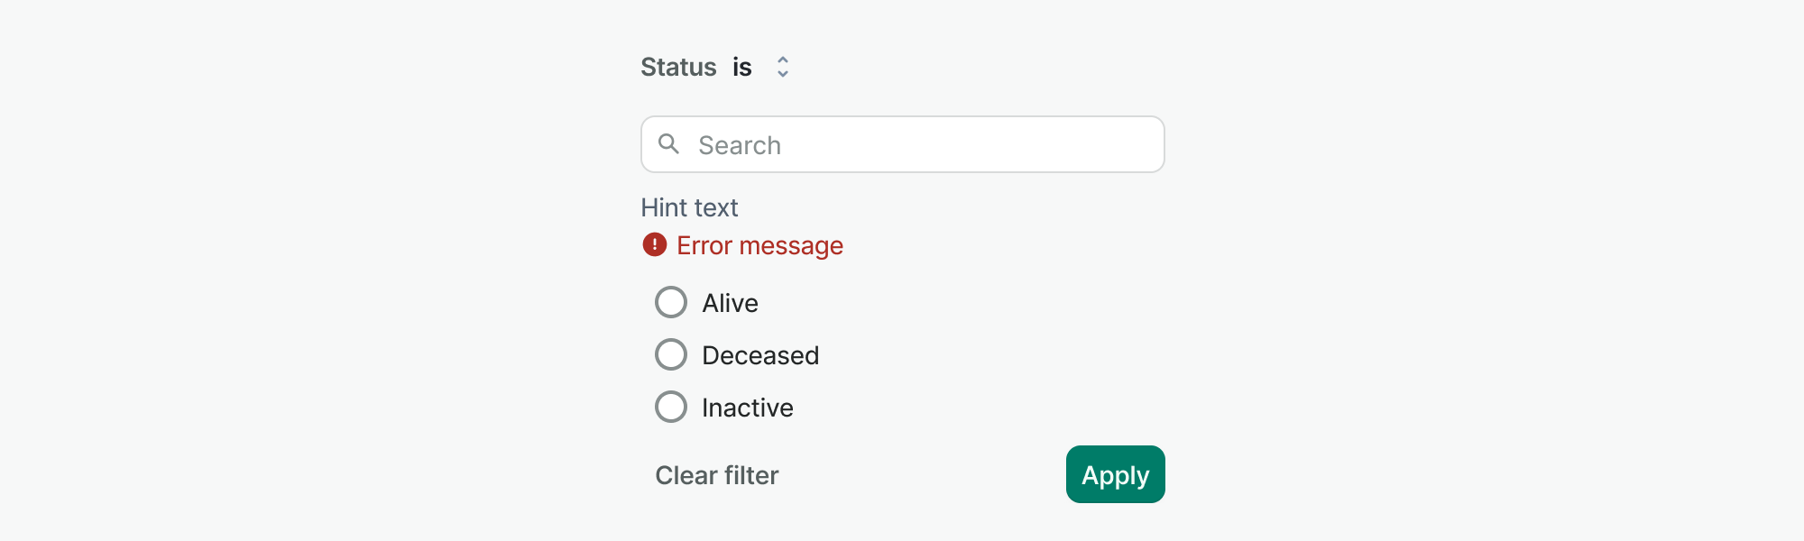
Task: Click the downward arrow of the operator chevron
Action: pos(783,74)
